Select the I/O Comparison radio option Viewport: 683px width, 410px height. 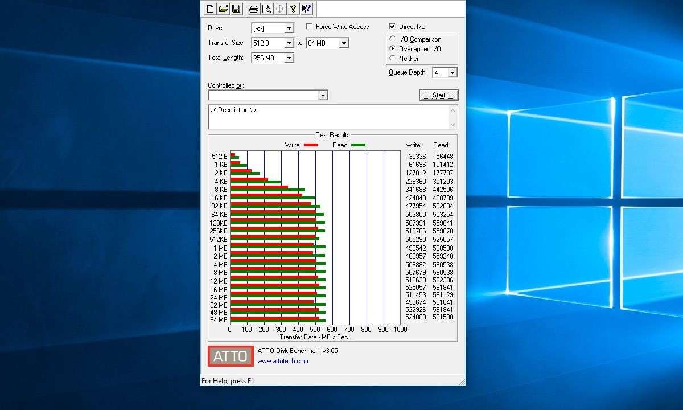[x=393, y=39]
